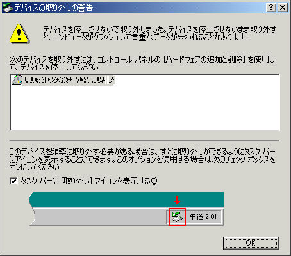Click the warning message about stopping device
The height and width of the screenshot is (256, 291).
tap(160, 33)
